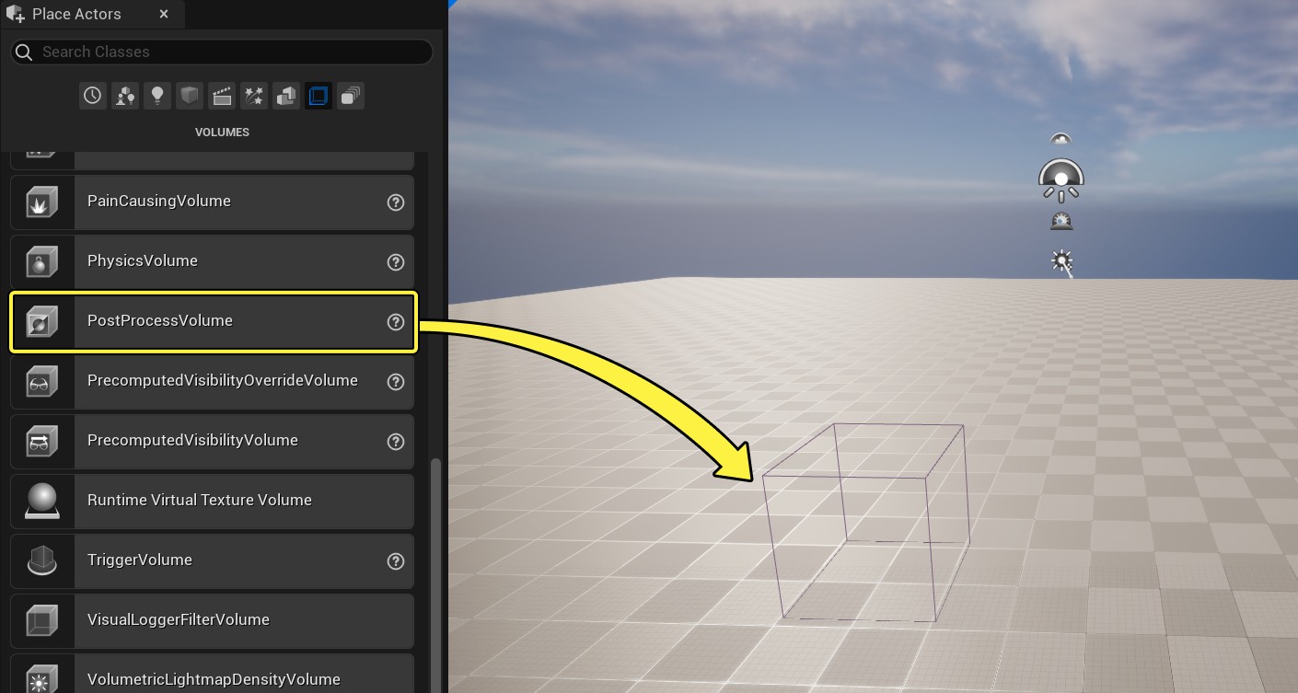The height and width of the screenshot is (693, 1298).
Task: Click the Search Classes input field
Action: 221,52
